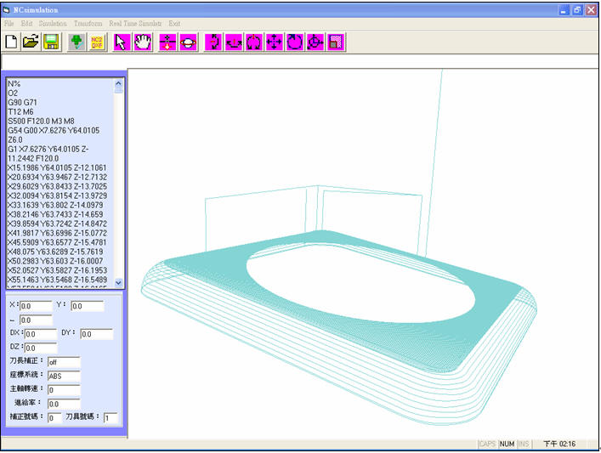
Task: Click the NC code list scroll up arrow
Action: click(x=118, y=82)
